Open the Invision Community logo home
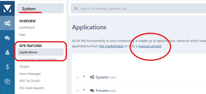The height and width of the screenshot is (94, 206). point(7,8)
